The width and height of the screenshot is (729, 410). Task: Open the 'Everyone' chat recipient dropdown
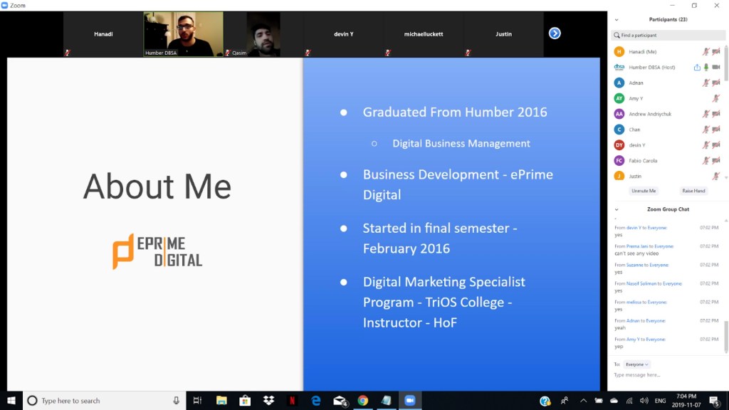pyautogui.click(x=637, y=364)
